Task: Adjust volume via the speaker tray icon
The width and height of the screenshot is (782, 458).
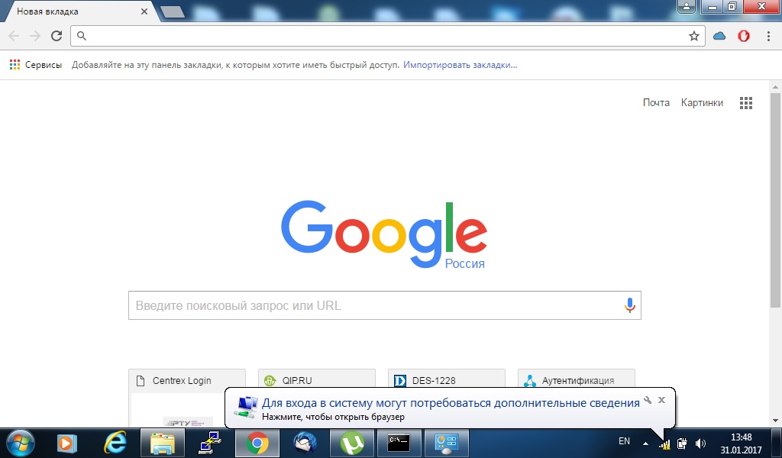Action: [x=700, y=443]
